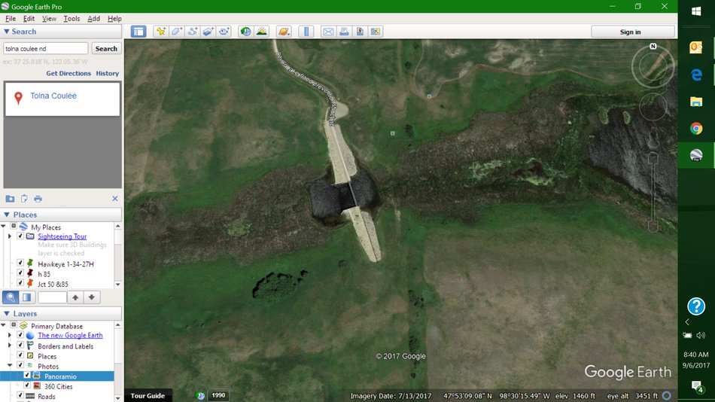This screenshot has height=402, width=715.
Task: Click the Add Placemark pushpin icon
Action: pos(160,32)
